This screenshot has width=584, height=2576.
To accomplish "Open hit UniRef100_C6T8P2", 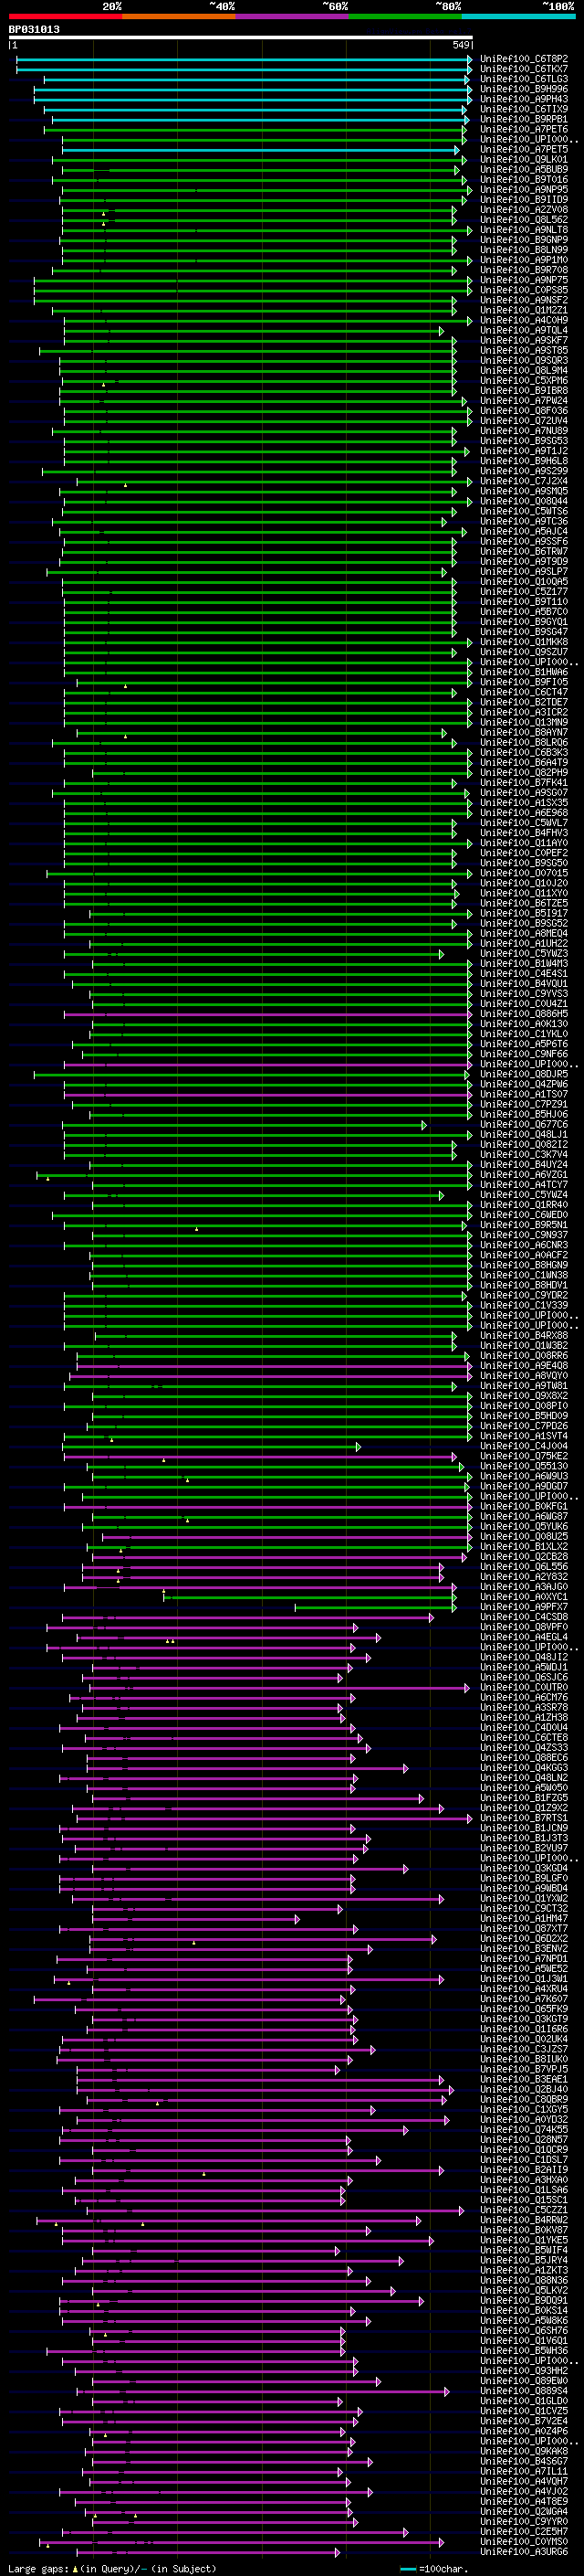I will [524, 59].
